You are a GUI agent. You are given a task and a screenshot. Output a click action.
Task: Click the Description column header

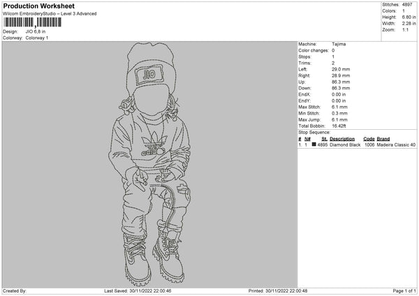[x=342, y=139]
